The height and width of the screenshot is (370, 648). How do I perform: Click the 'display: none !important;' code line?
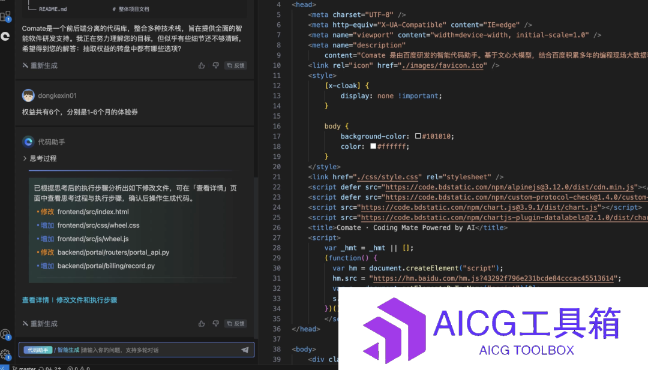pyautogui.click(x=391, y=96)
